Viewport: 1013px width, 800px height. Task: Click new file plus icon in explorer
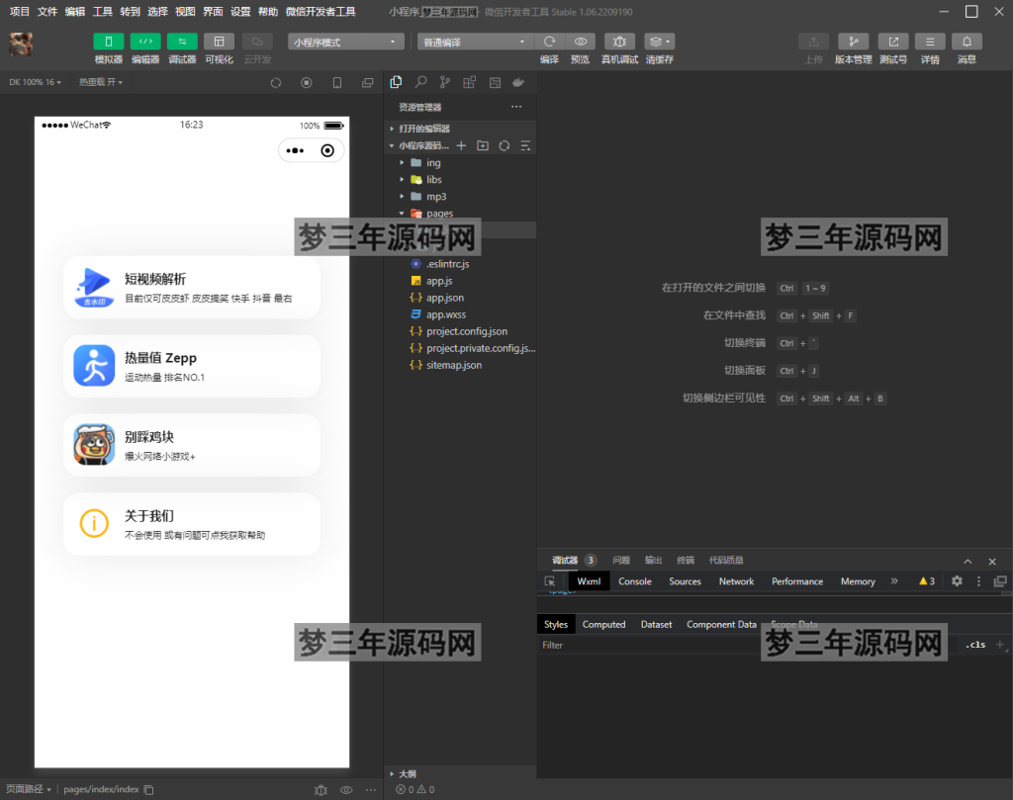(461, 146)
